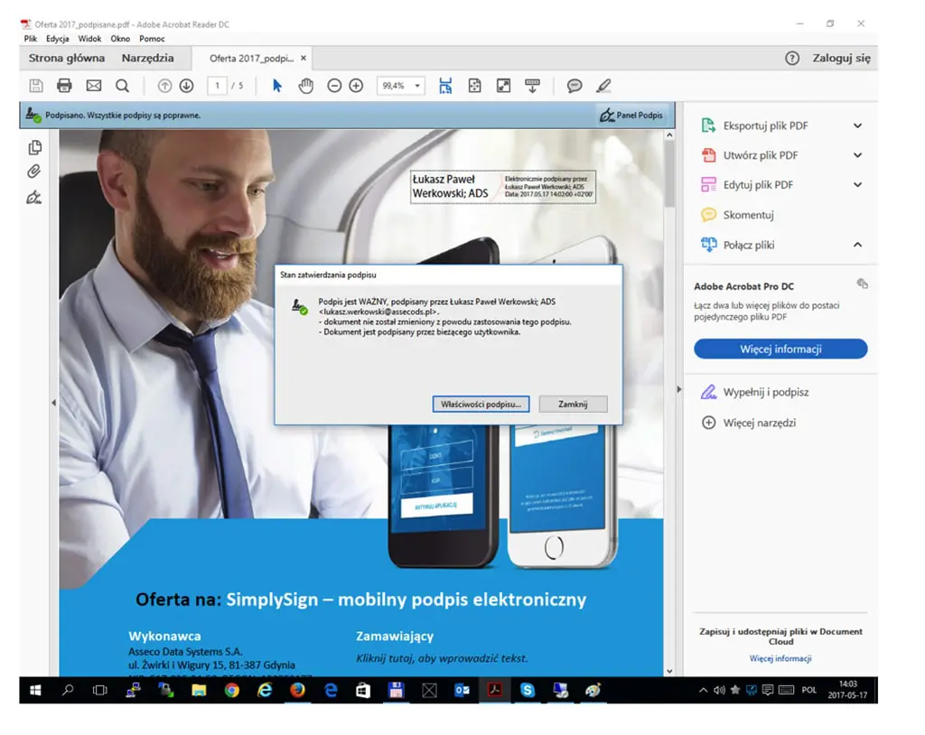Zoom out with the minus icon
Image resolution: width=925 pixels, height=735 pixels.
click(334, 86)
